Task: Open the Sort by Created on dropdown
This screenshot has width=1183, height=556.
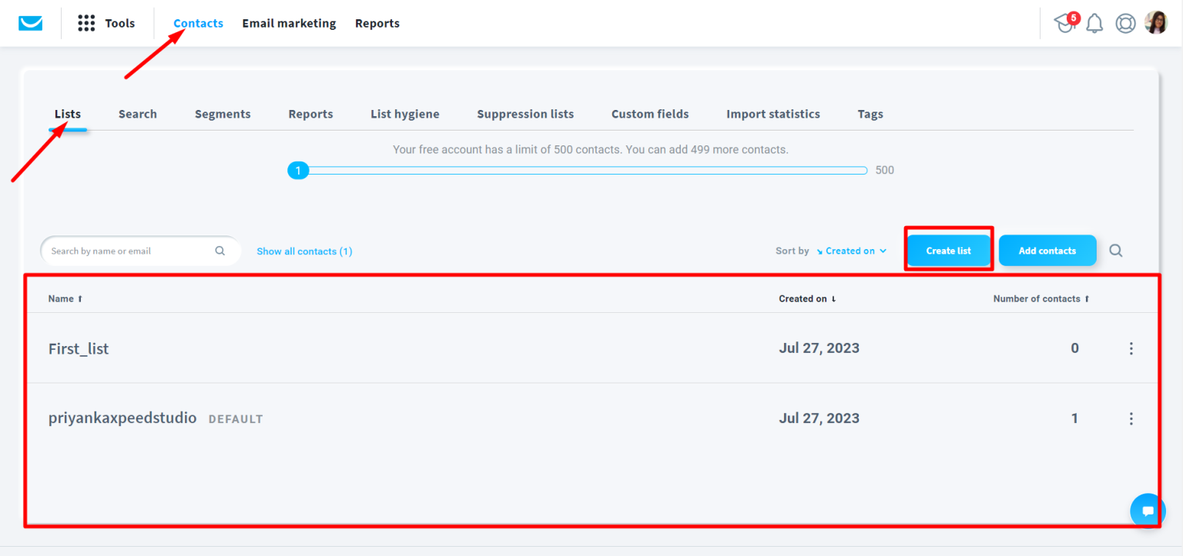Action: click(850, 251)
